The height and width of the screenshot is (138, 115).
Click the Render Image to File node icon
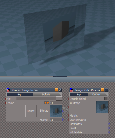click(x=8, y=90)
